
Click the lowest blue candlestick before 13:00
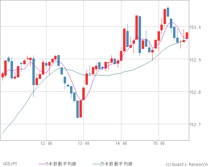77,109
